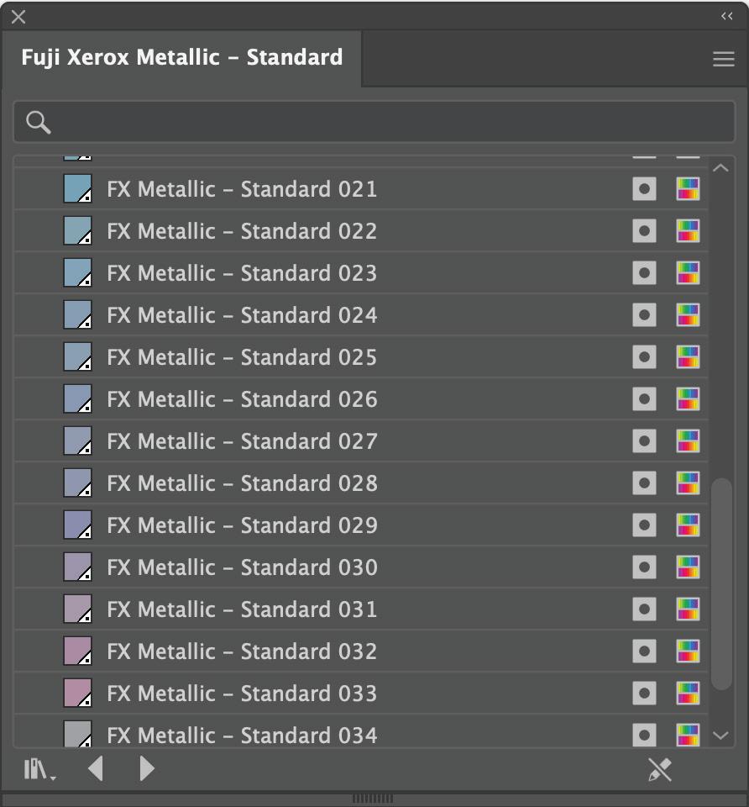Viewport: 749px width, 807px height.
Task: Select the Fuji Xerox Metallic – Standard tab
Action: 182,58
